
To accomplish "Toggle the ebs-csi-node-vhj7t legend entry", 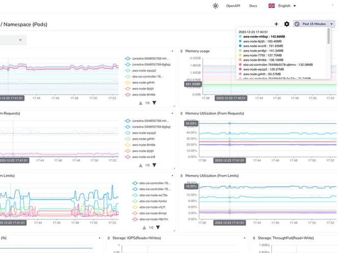I will [x=149, y=207].
